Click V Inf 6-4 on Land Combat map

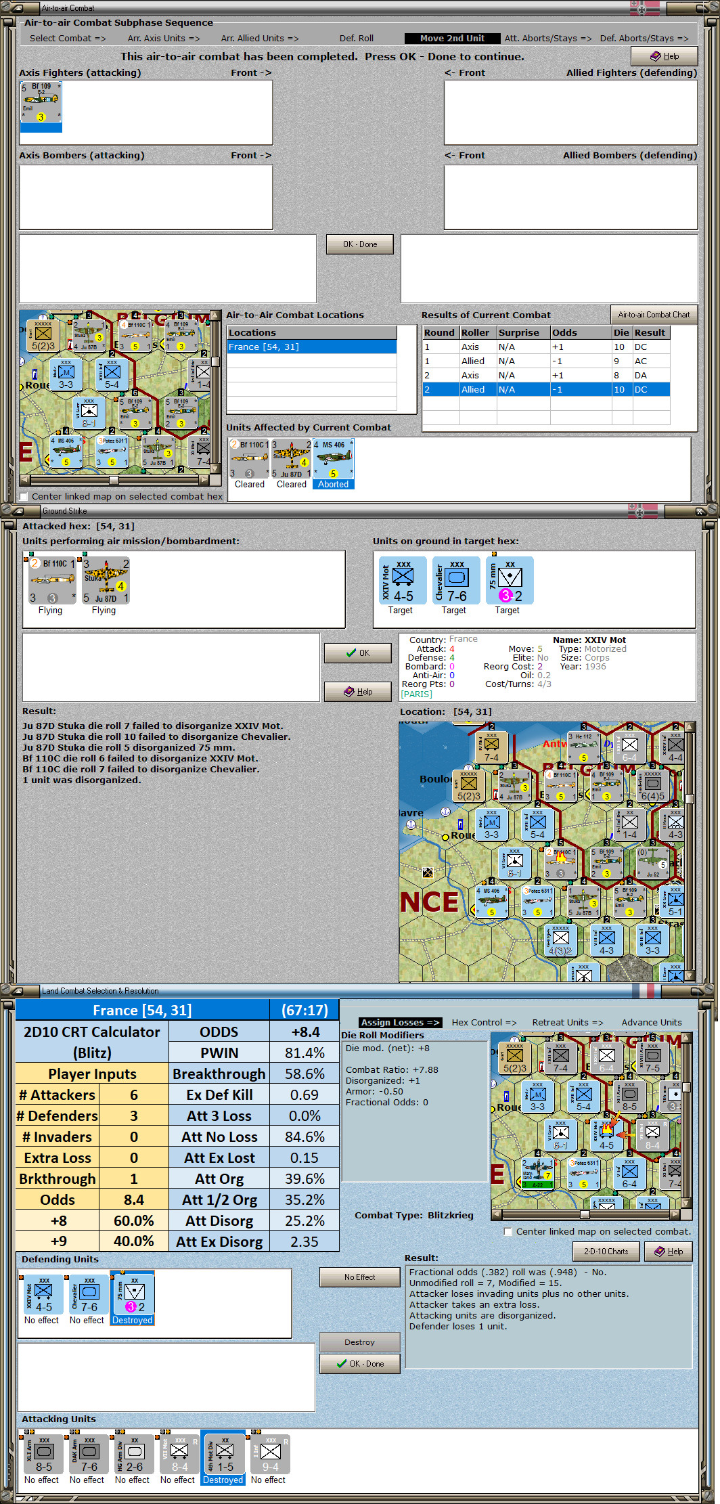(629, 1174)
